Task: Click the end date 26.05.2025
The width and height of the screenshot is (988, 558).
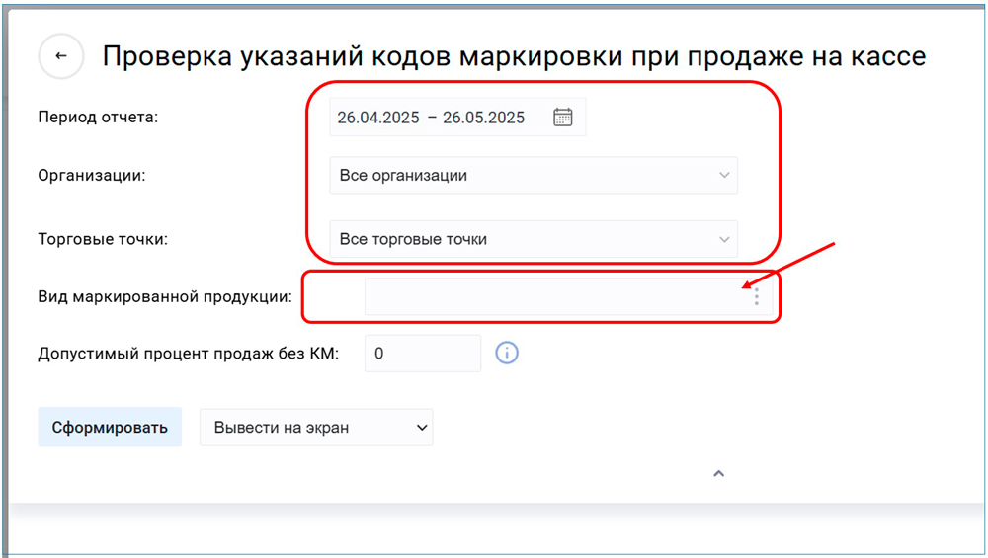Action: [483, 118]
